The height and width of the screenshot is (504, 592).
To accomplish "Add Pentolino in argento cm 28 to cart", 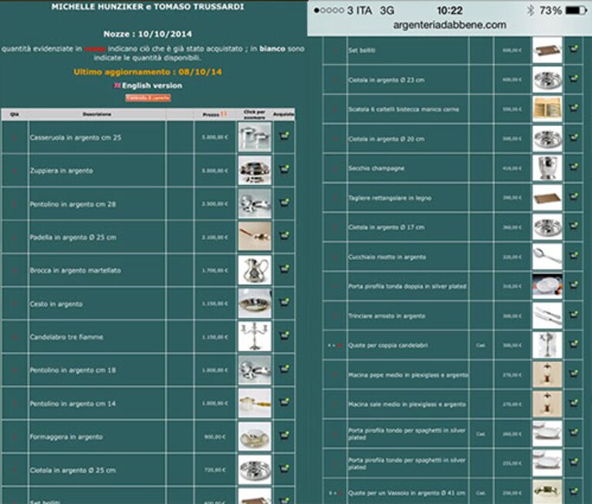I will click(x=284, y=202).
